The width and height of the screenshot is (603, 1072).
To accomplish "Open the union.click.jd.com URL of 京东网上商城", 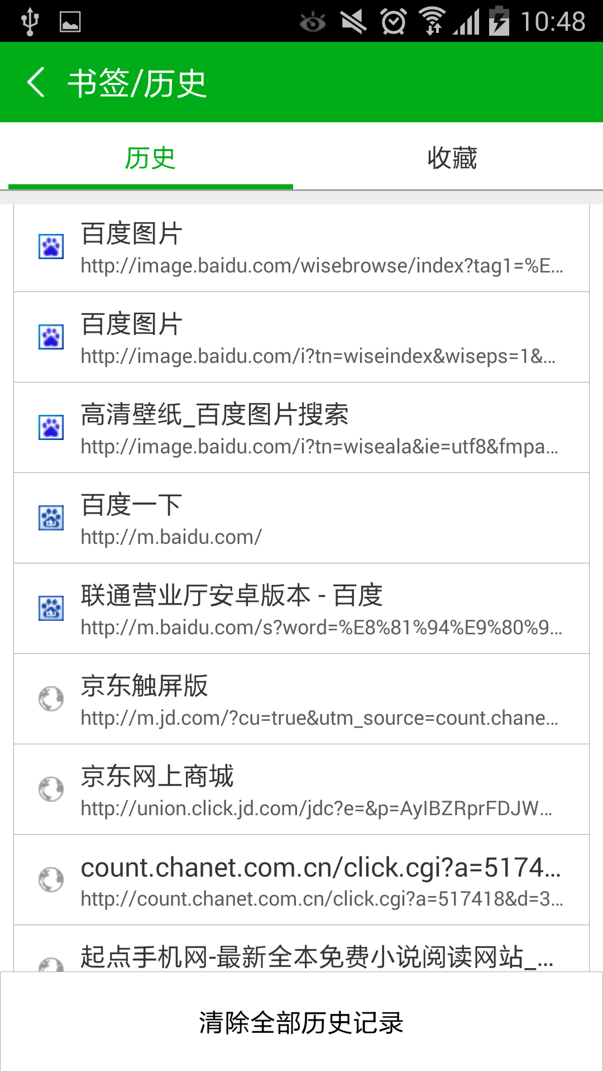I will [x=317, y=808].
